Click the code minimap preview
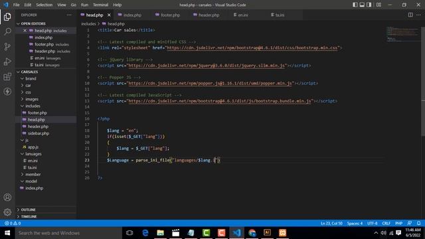Screen dimensions: 425x239 point(402,34)
